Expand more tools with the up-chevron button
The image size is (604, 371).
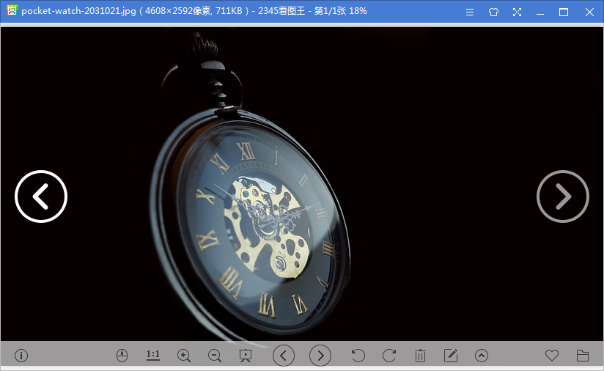(x=482, y=356)
